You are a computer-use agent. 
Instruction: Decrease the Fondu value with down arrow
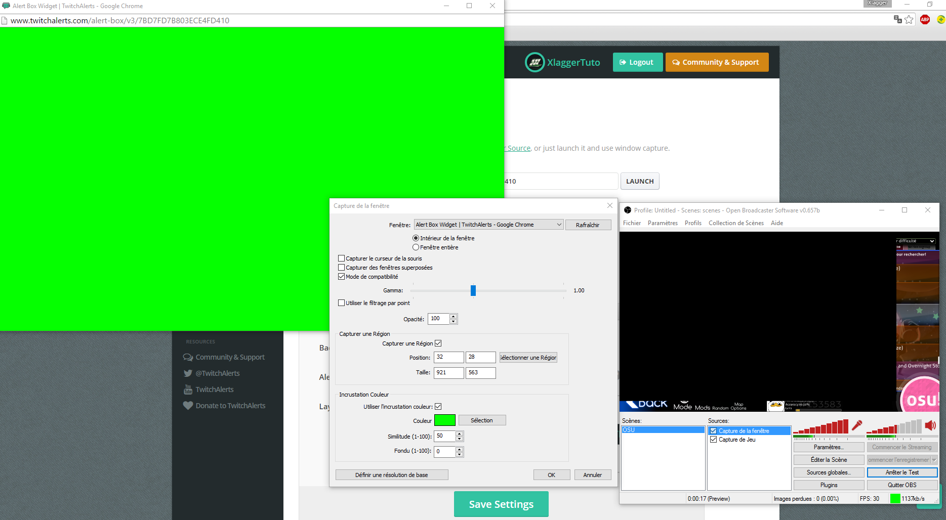[x=460, y=454]
